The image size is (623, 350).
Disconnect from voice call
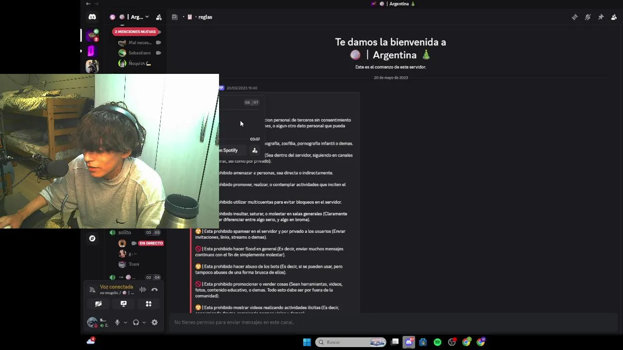coord(154,289)
